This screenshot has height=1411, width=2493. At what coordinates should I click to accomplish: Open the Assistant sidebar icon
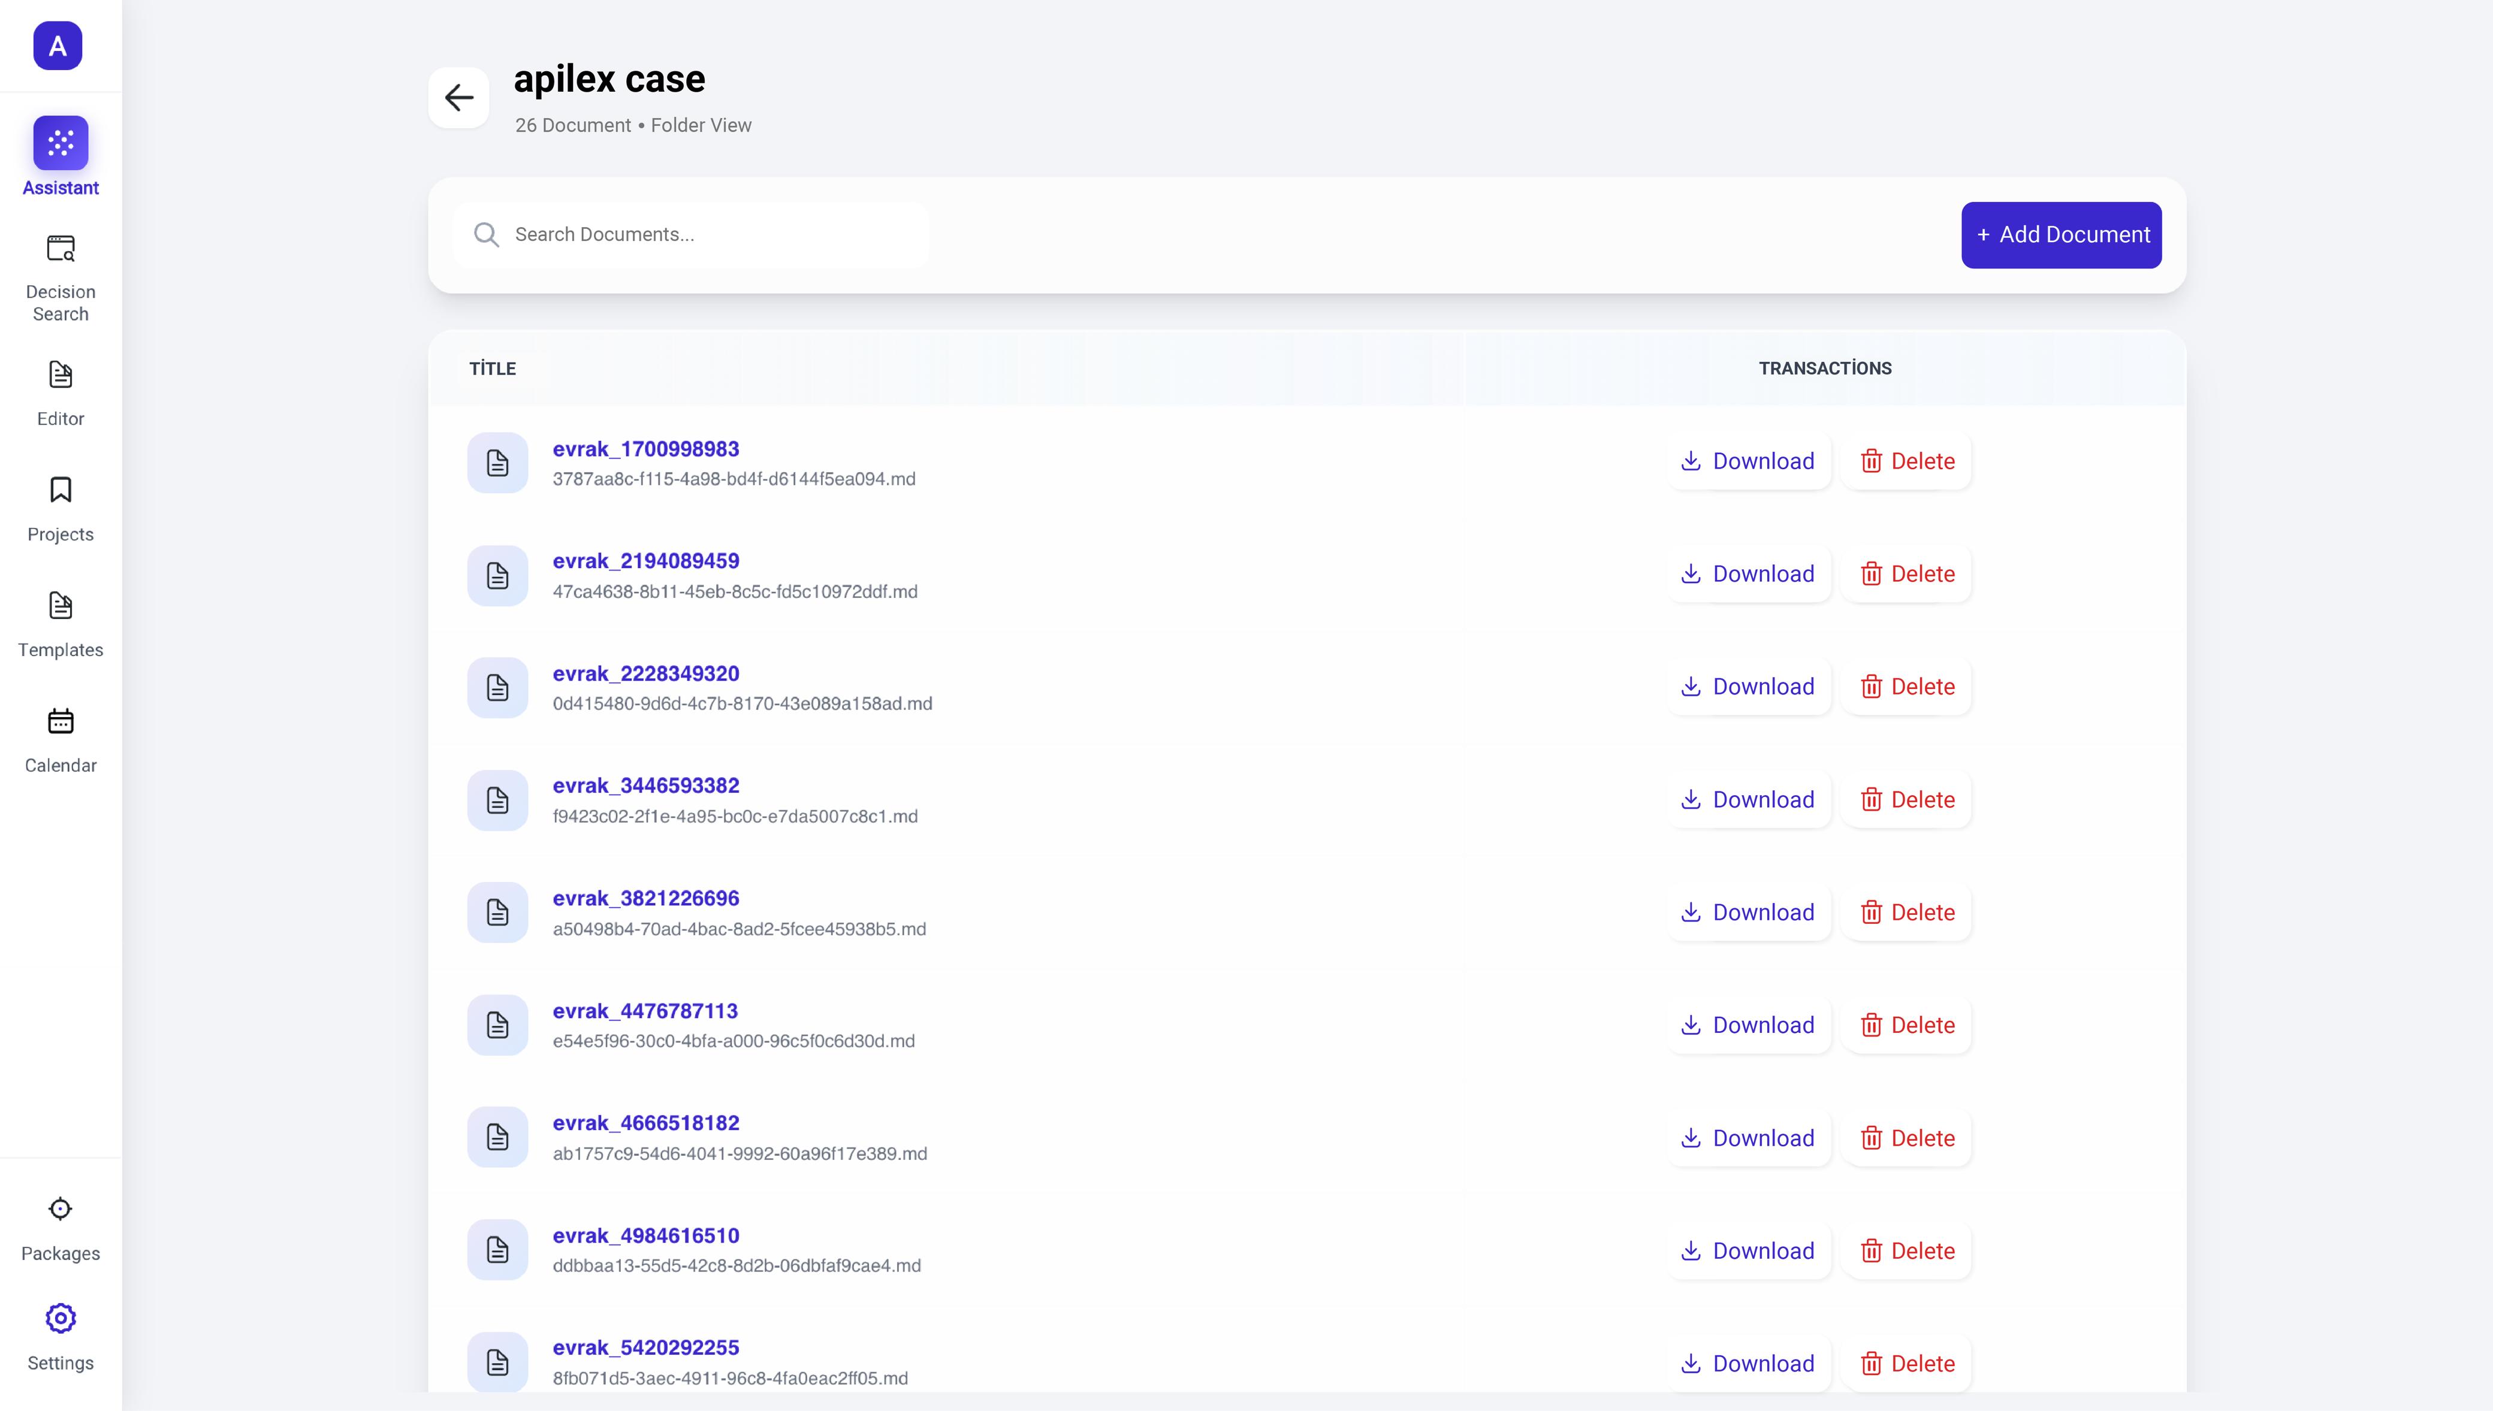60,143
